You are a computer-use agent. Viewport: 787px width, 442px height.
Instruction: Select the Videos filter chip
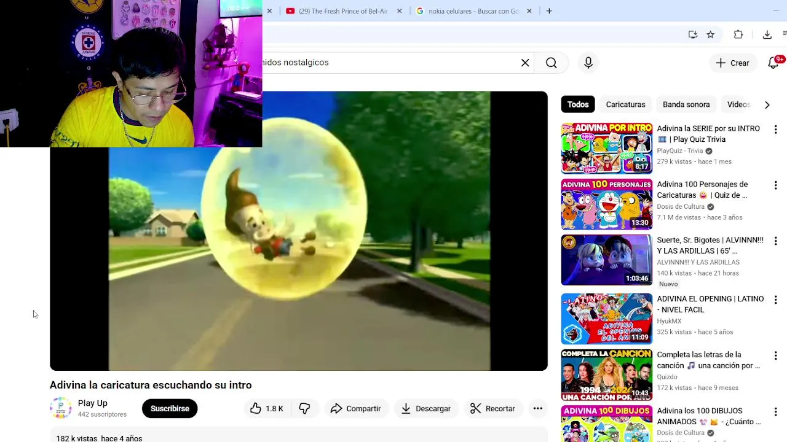click(739, 104)
